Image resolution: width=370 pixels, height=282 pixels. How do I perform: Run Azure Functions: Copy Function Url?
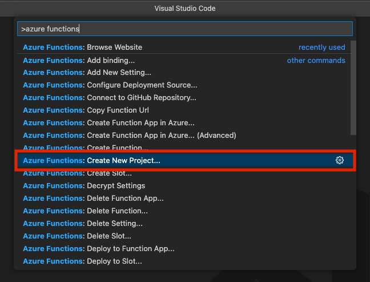pos(185,110)
